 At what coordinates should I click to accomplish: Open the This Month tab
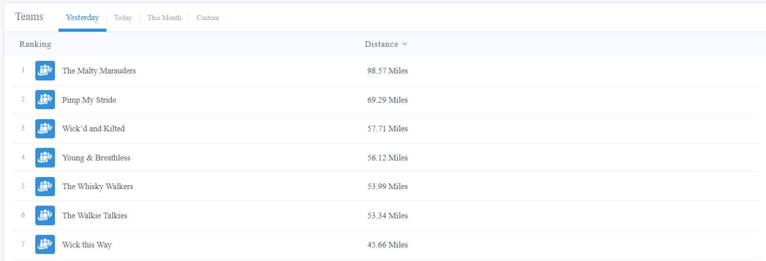coord(164,18)
